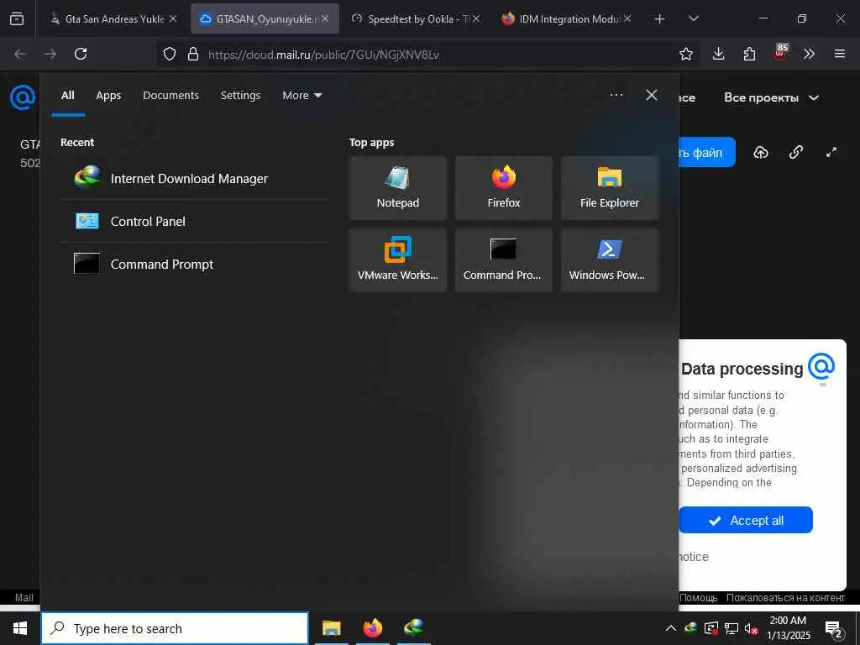Open Firefox View recent browsing icon

point(17,19)
